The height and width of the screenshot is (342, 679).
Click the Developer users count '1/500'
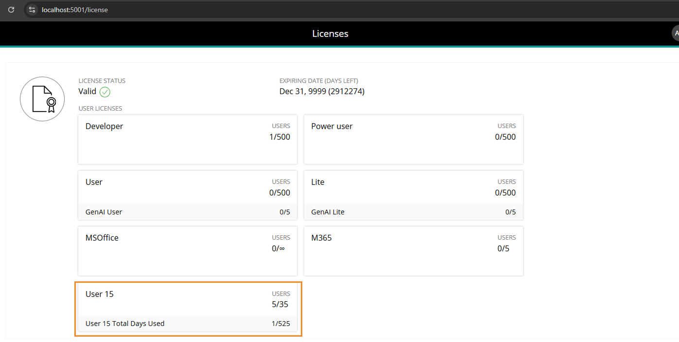click(279, 137)
